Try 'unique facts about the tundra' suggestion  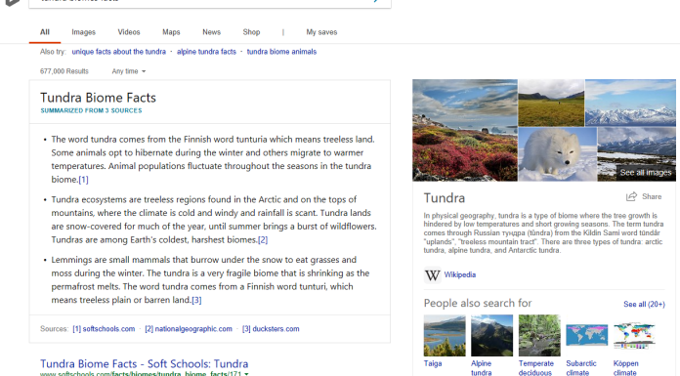119,52
